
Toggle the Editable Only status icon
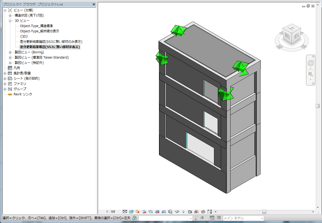click(x=212, y=218)
